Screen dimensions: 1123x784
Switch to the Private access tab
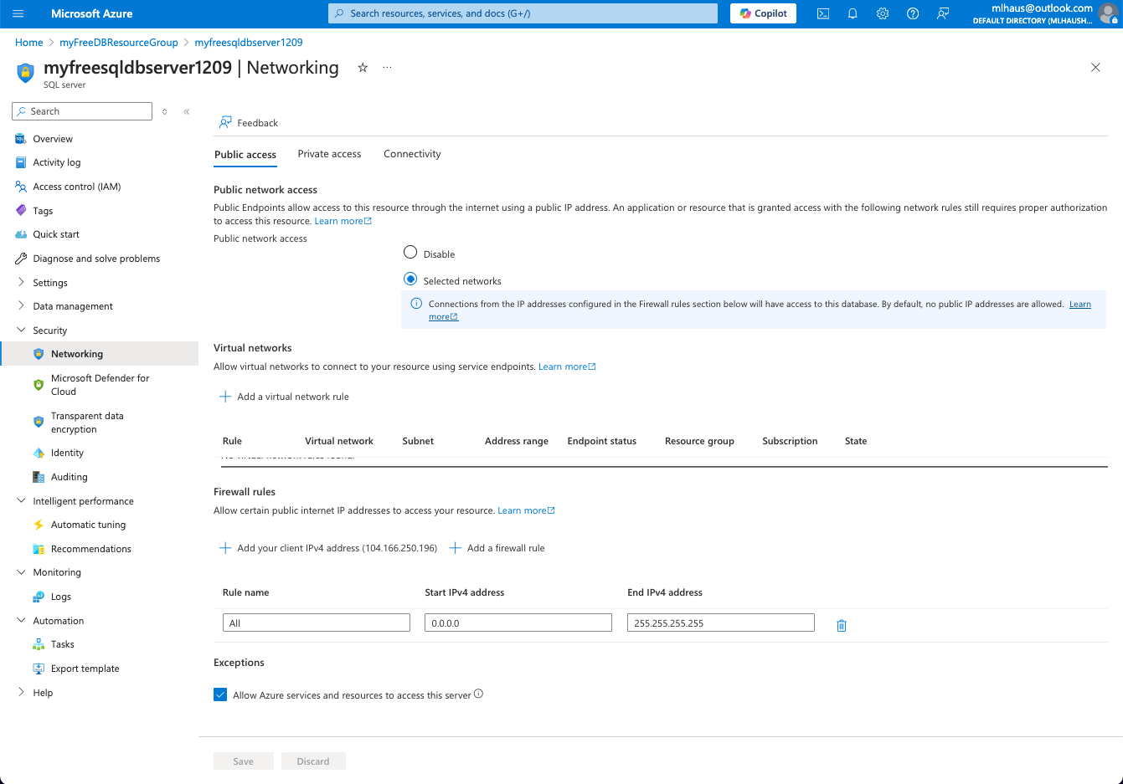pos(329,154)
